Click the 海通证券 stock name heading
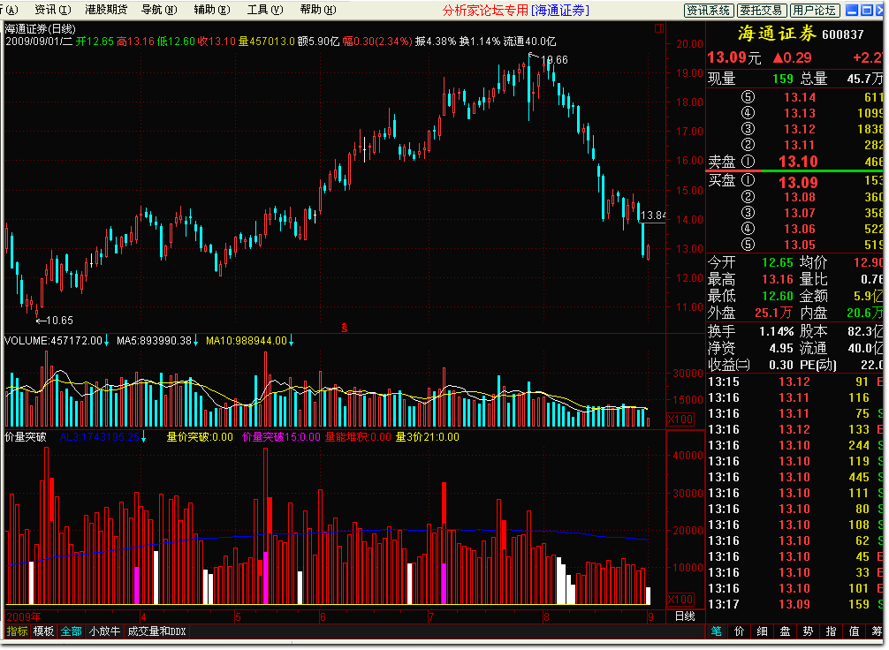 pos(777,34)
